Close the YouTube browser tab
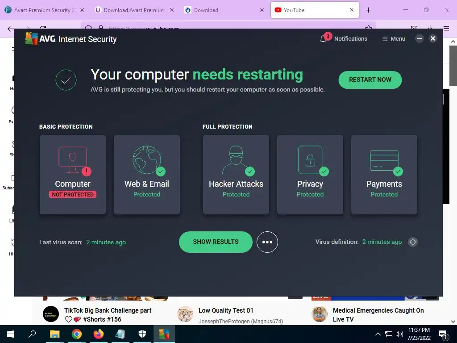The width and height of the screenshot is (457, 343). tap(352, 10)
